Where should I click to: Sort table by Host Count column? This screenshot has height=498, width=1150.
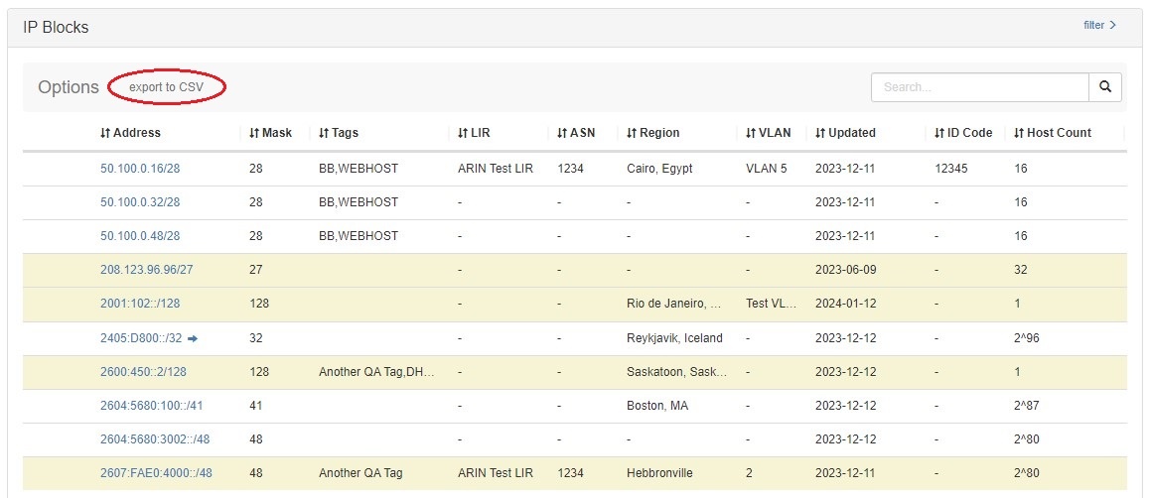(1052, 133)
